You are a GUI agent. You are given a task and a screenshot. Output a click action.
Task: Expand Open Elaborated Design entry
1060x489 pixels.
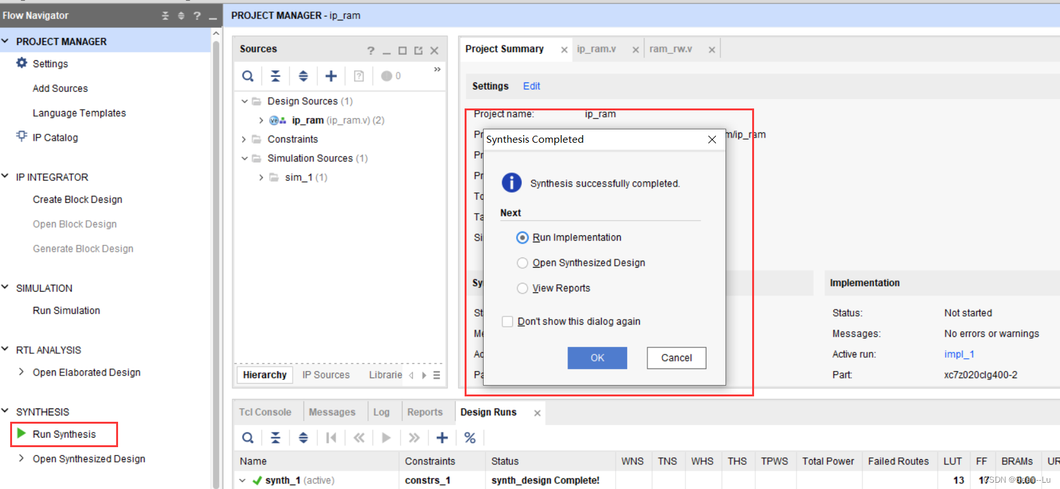(21, 372)
